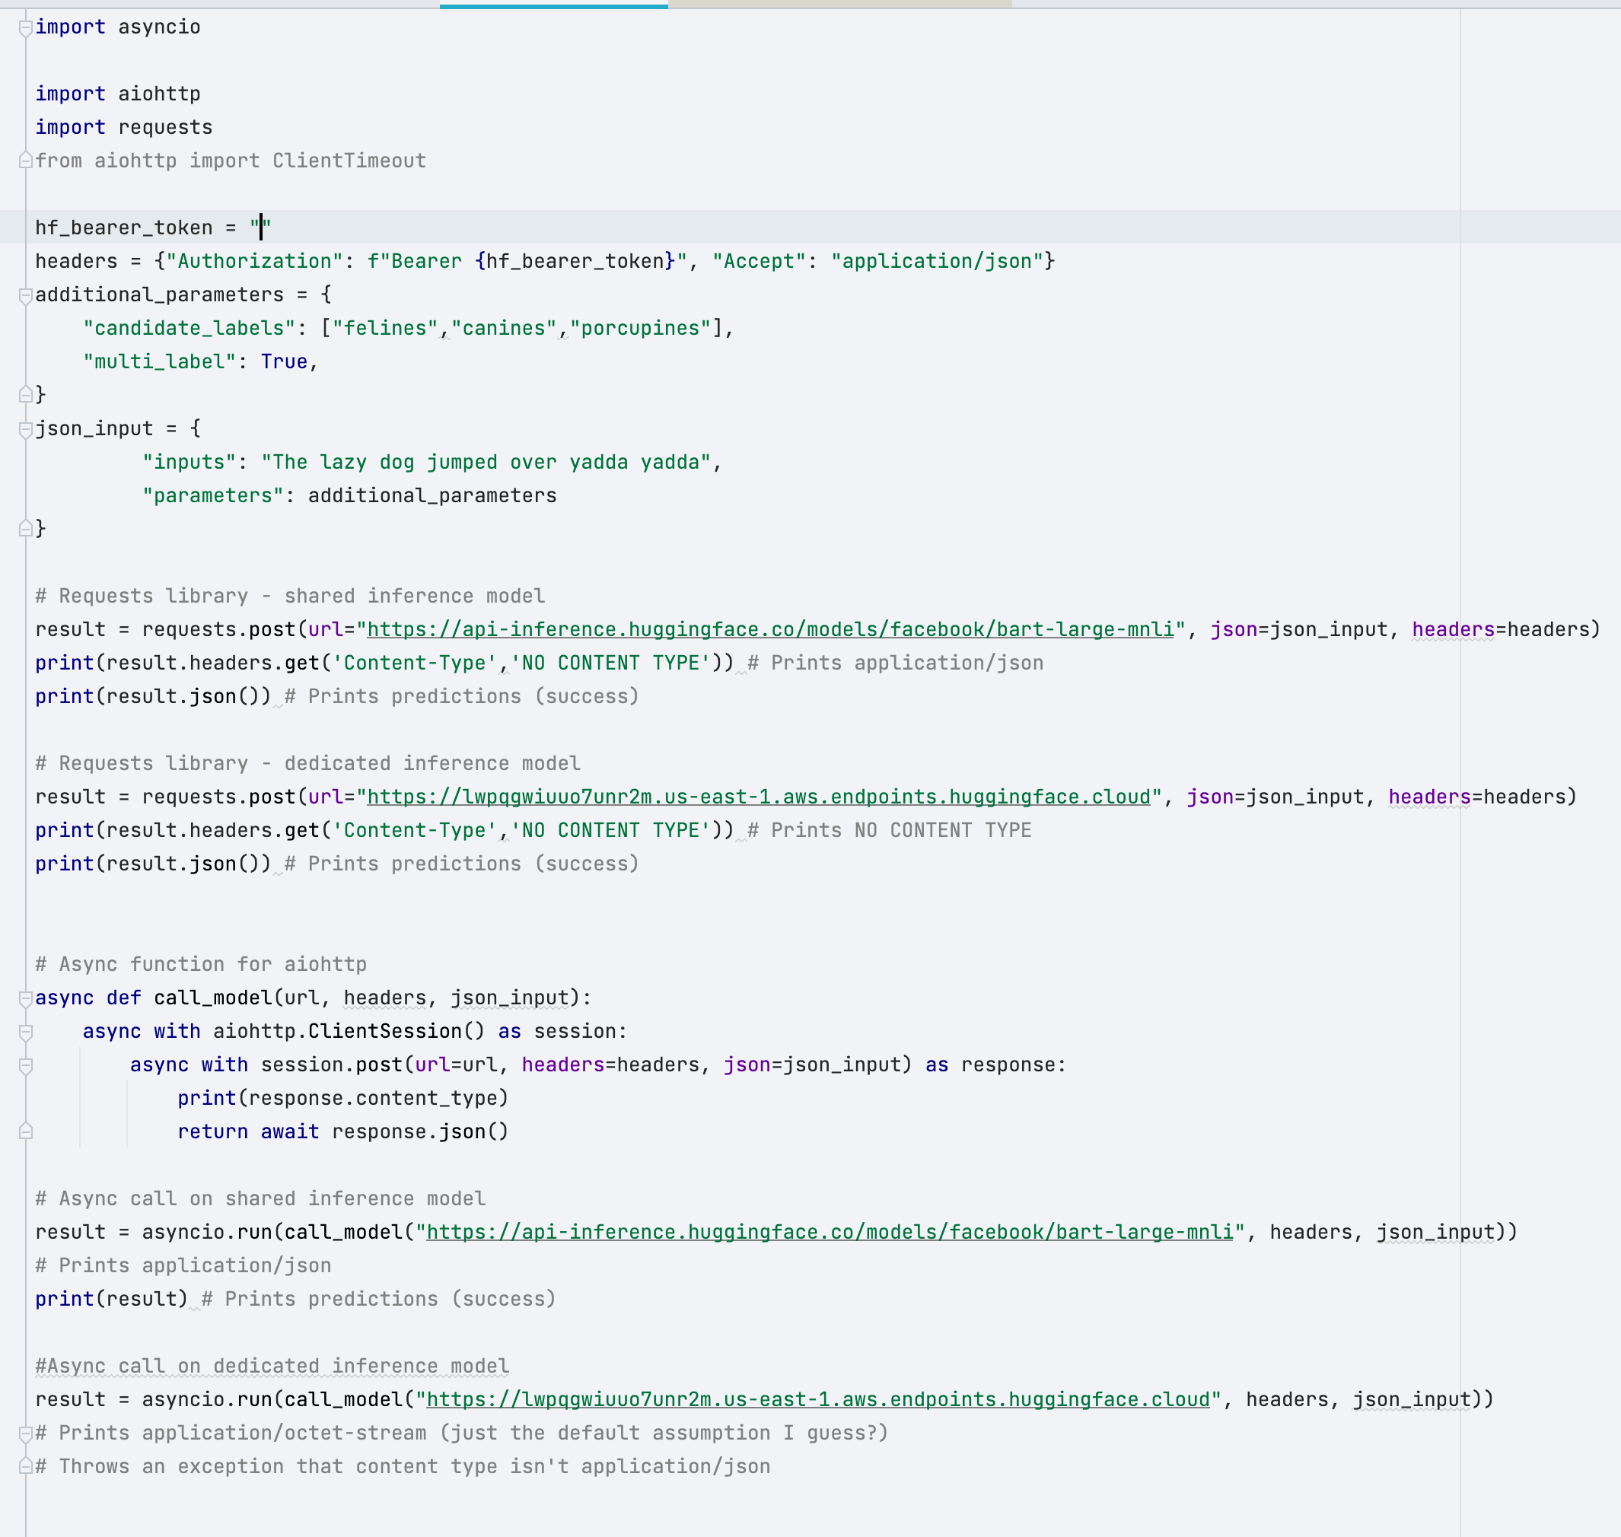Click the True value of "multi_label"
This screenshot has height=1537, width=1621.
(x=284, y=361)
